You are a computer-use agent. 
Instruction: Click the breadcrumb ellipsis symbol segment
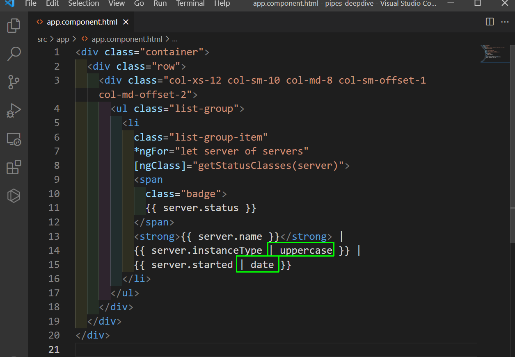(175, 39)
